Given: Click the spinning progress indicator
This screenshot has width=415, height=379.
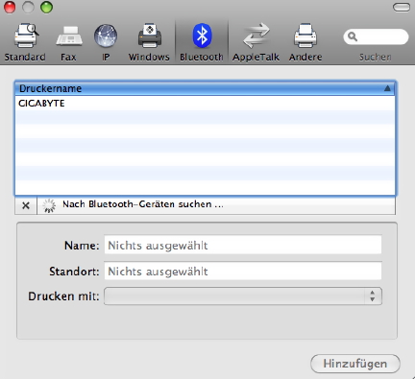Looking at the screenshot, I should [x=49, y=205].
